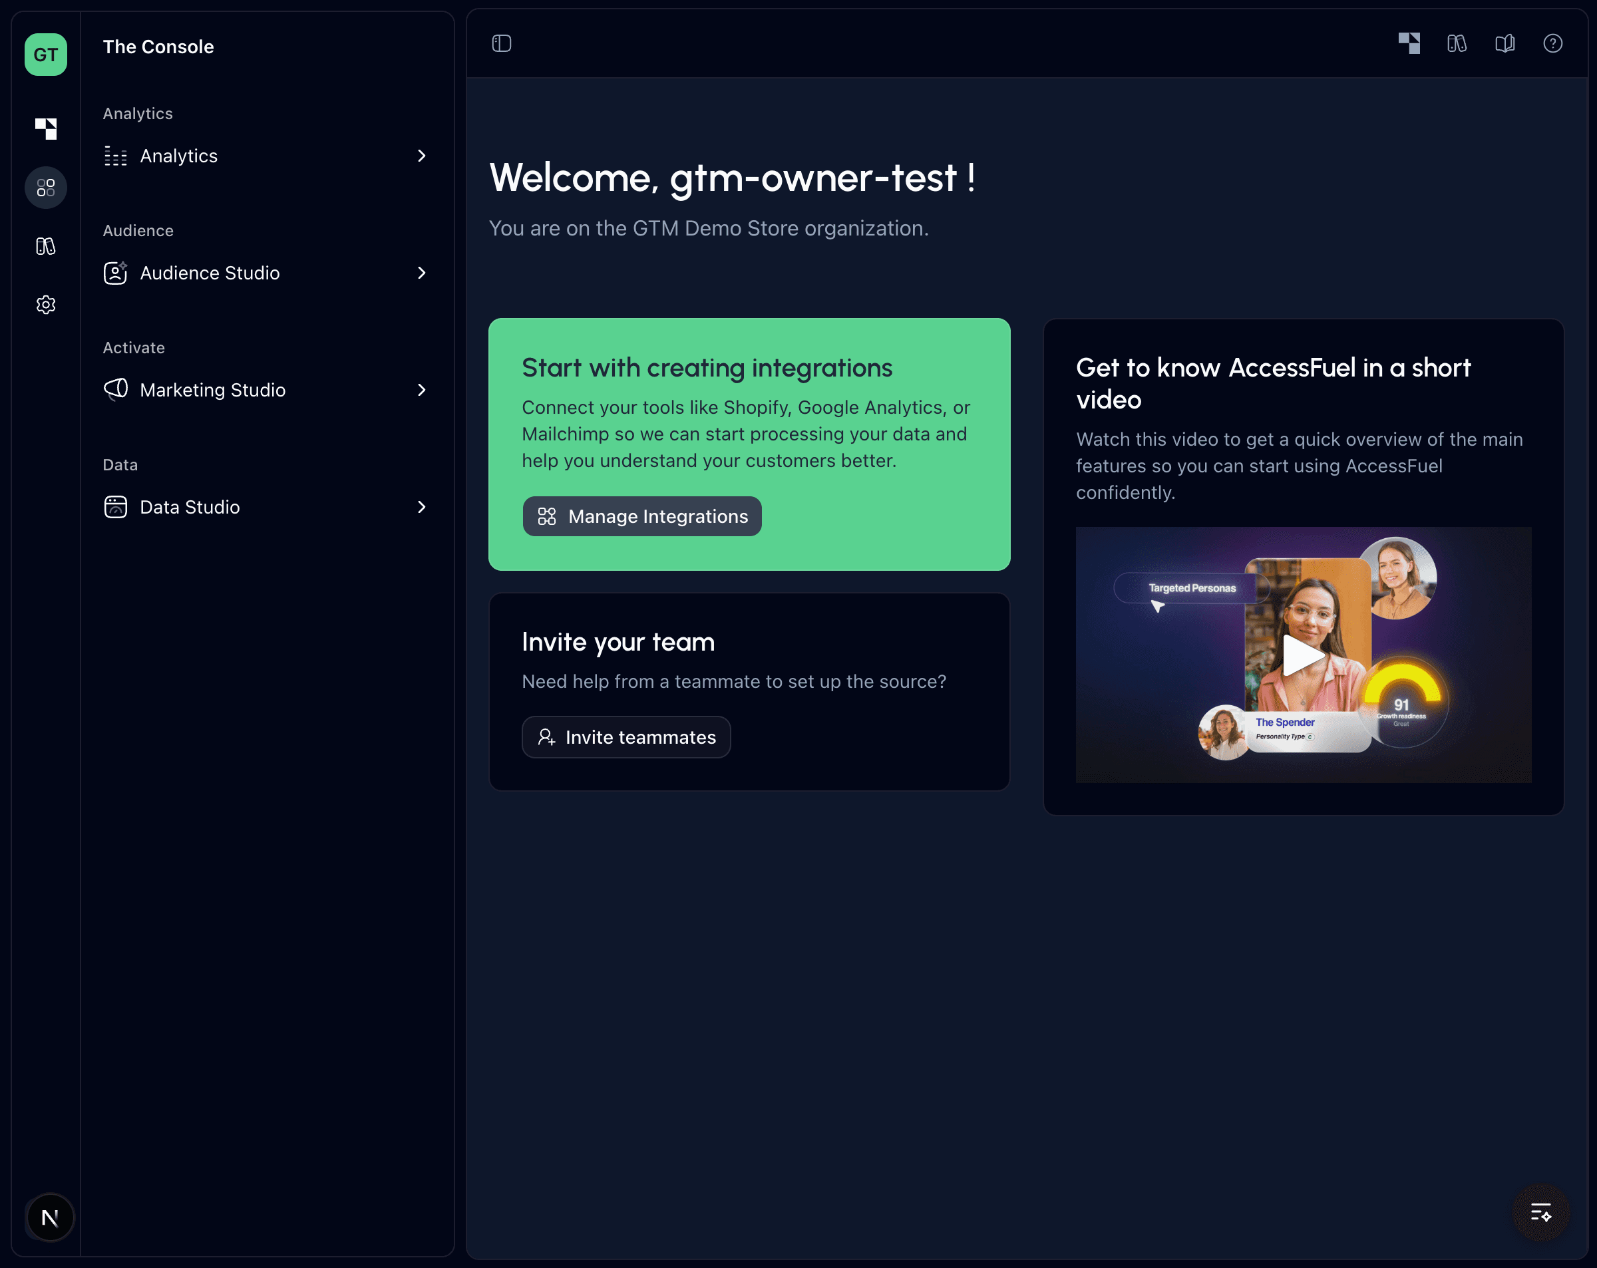
Task: Click the N avatar at bottom left
Action: pos(50,1217)
